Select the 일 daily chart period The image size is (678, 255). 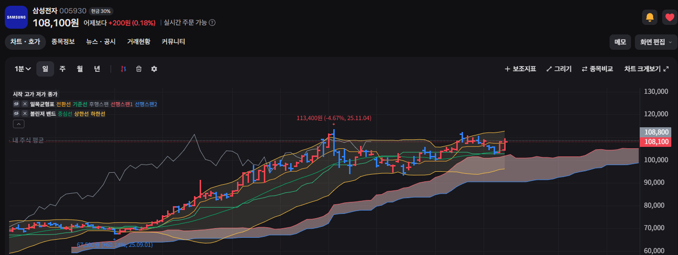pos(45,69)
